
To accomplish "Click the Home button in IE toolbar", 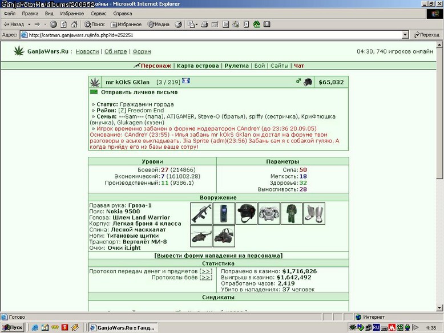I will [74, 25].
